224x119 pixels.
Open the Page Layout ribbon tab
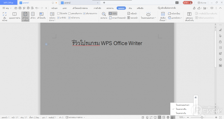click(x=80, y=8)
